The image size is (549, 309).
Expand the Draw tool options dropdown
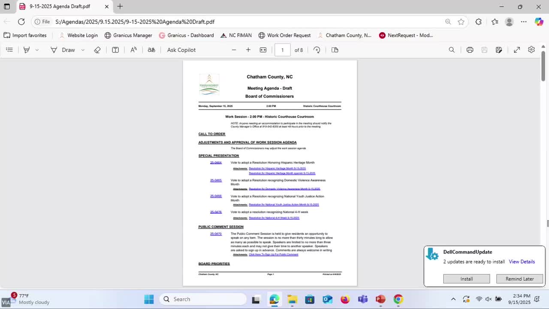pyautogui.click(x=83, y=50)
